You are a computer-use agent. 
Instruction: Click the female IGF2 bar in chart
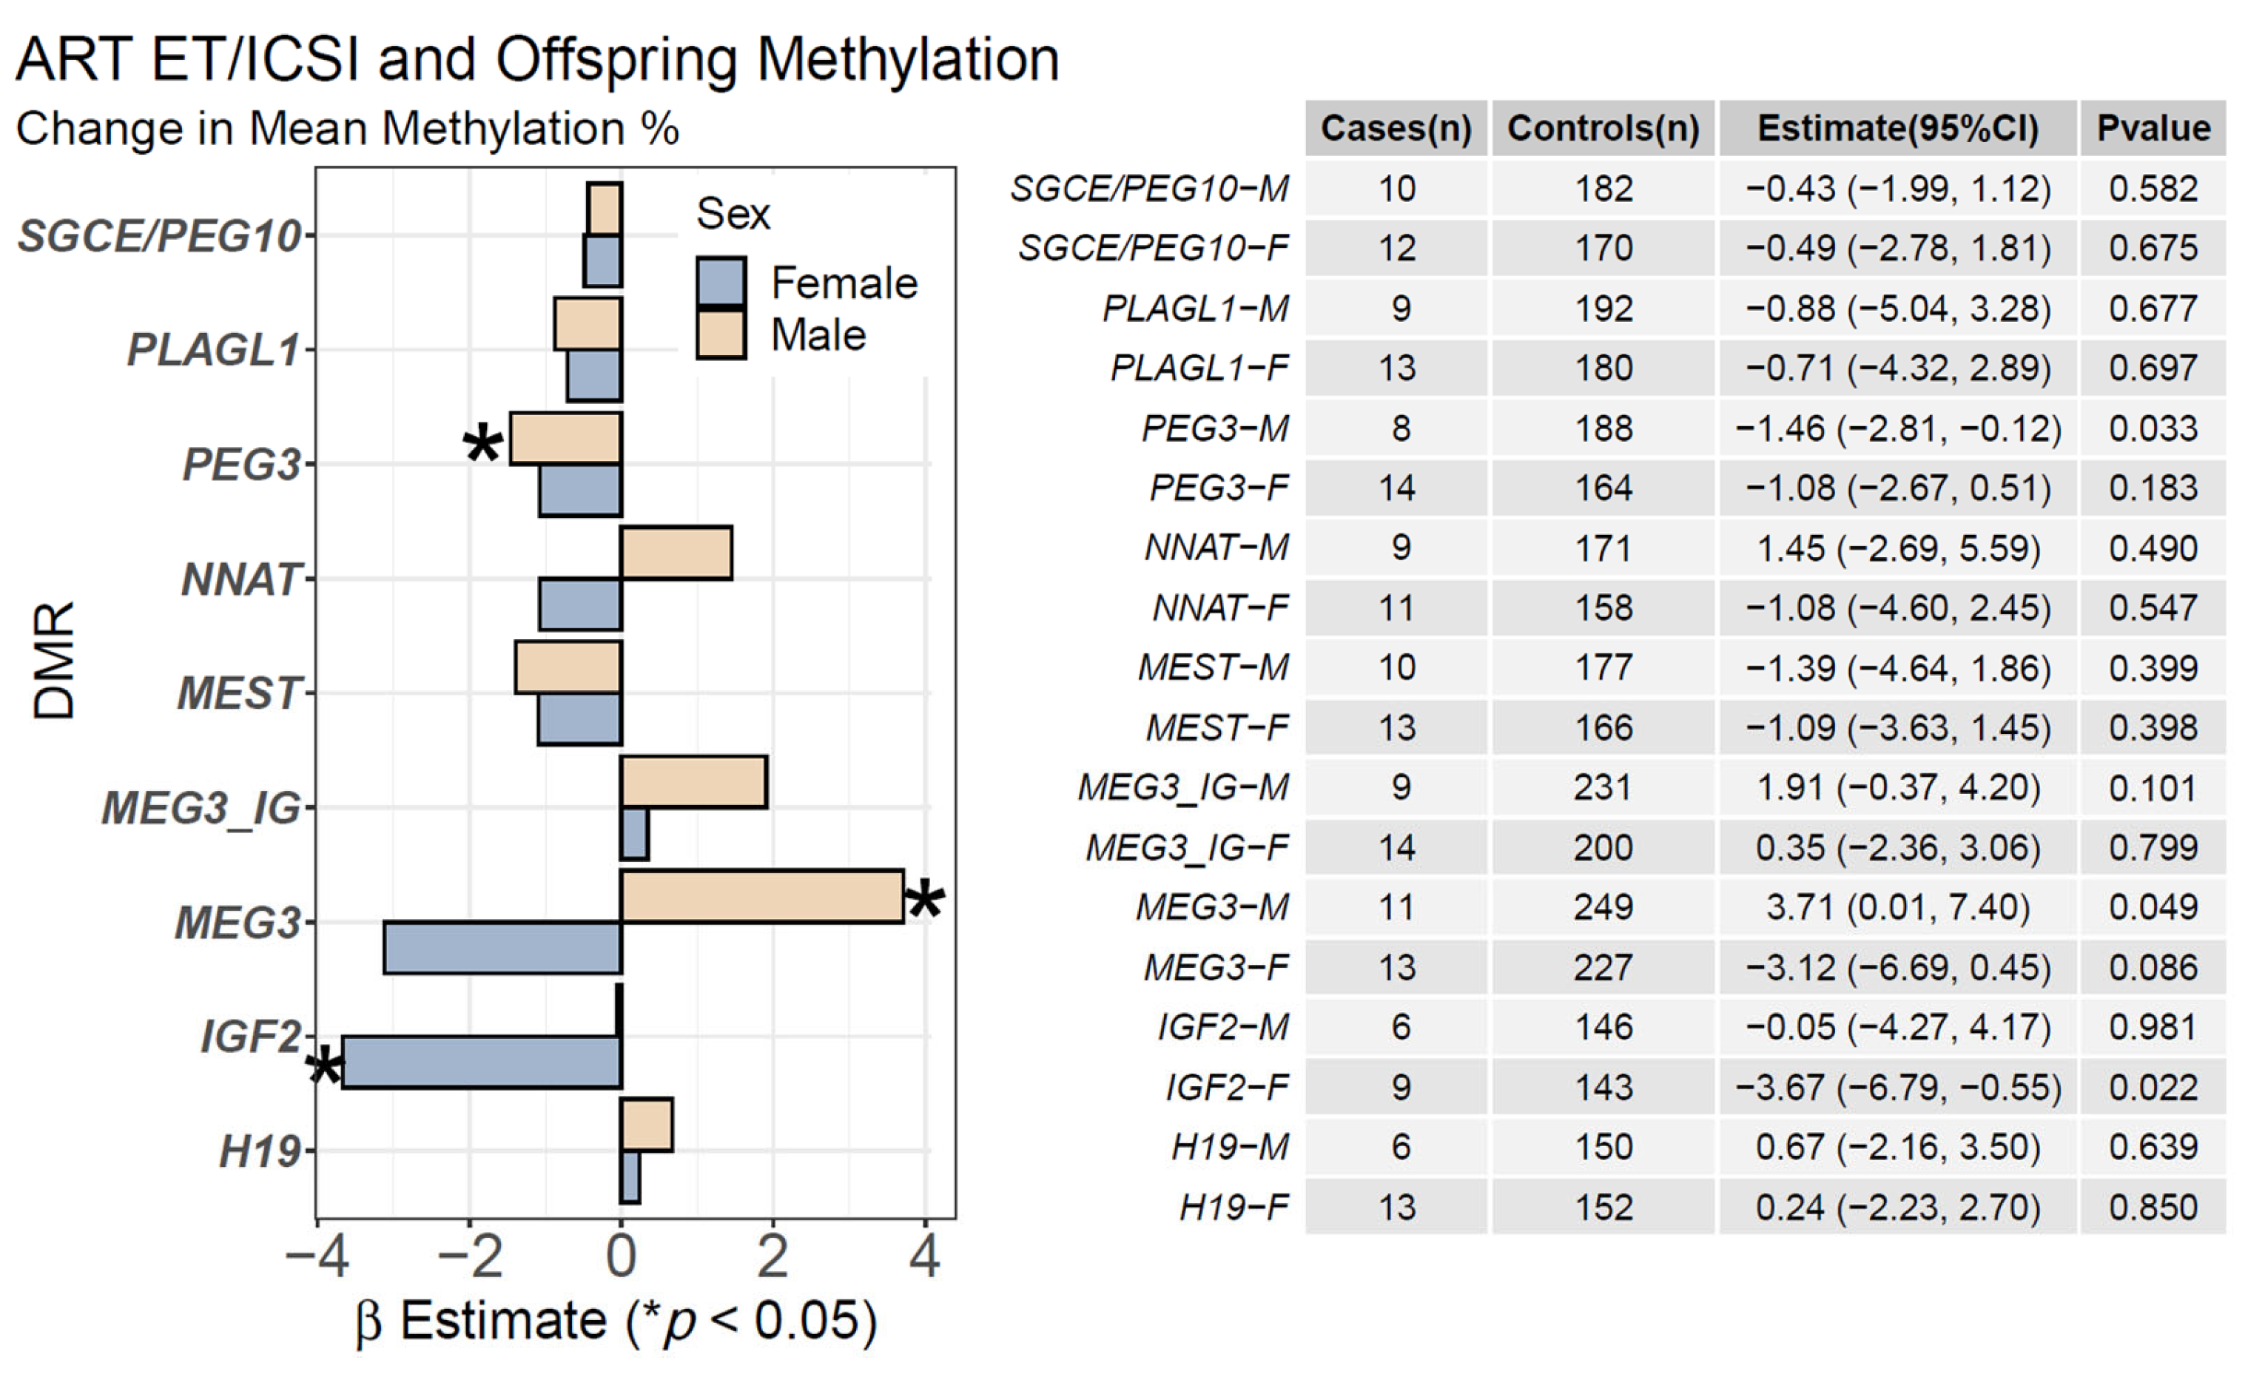click(x=482, y=1063)
